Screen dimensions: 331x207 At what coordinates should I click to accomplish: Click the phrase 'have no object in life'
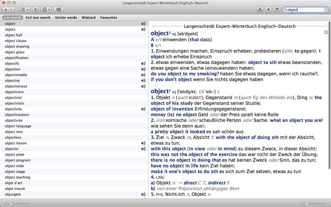(x=175, y=166)
